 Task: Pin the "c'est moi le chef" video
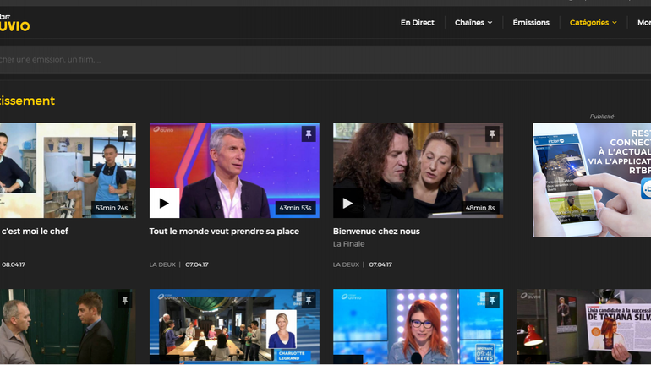tap(124, 134)
